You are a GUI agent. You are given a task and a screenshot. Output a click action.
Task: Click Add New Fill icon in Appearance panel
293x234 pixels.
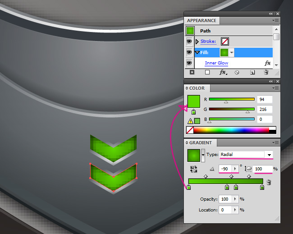pos(207,72)
